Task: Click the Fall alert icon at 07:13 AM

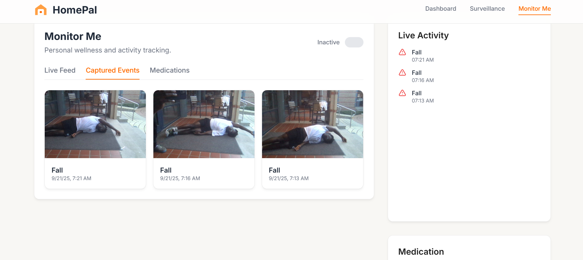Action: point(402,93)
